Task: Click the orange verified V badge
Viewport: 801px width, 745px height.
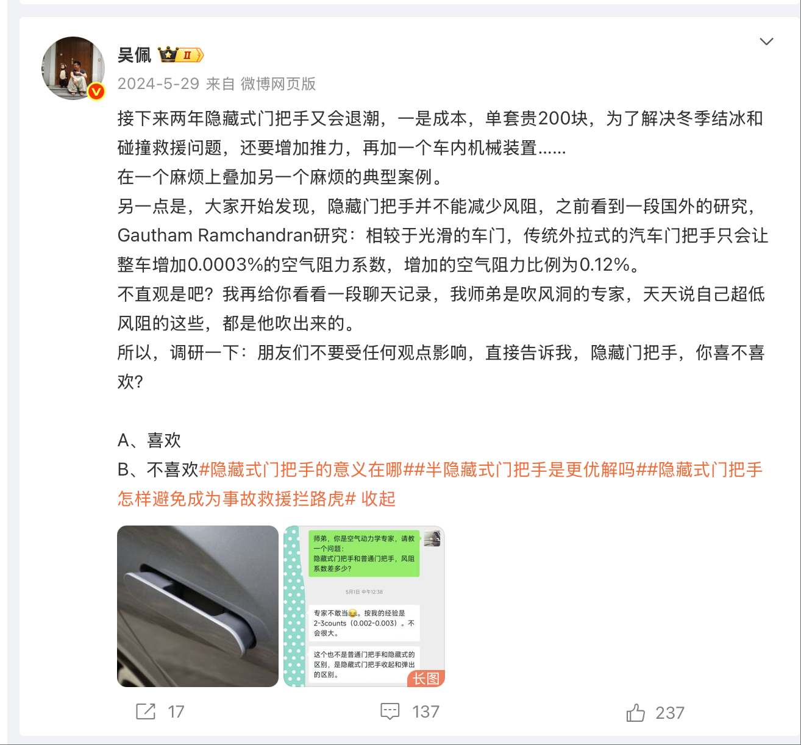Action: (96, 92)
